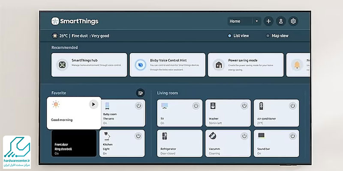Open the Front door Ring doorbell tile
The width and height of the screenshot is (343, 171).
point(73,143)
